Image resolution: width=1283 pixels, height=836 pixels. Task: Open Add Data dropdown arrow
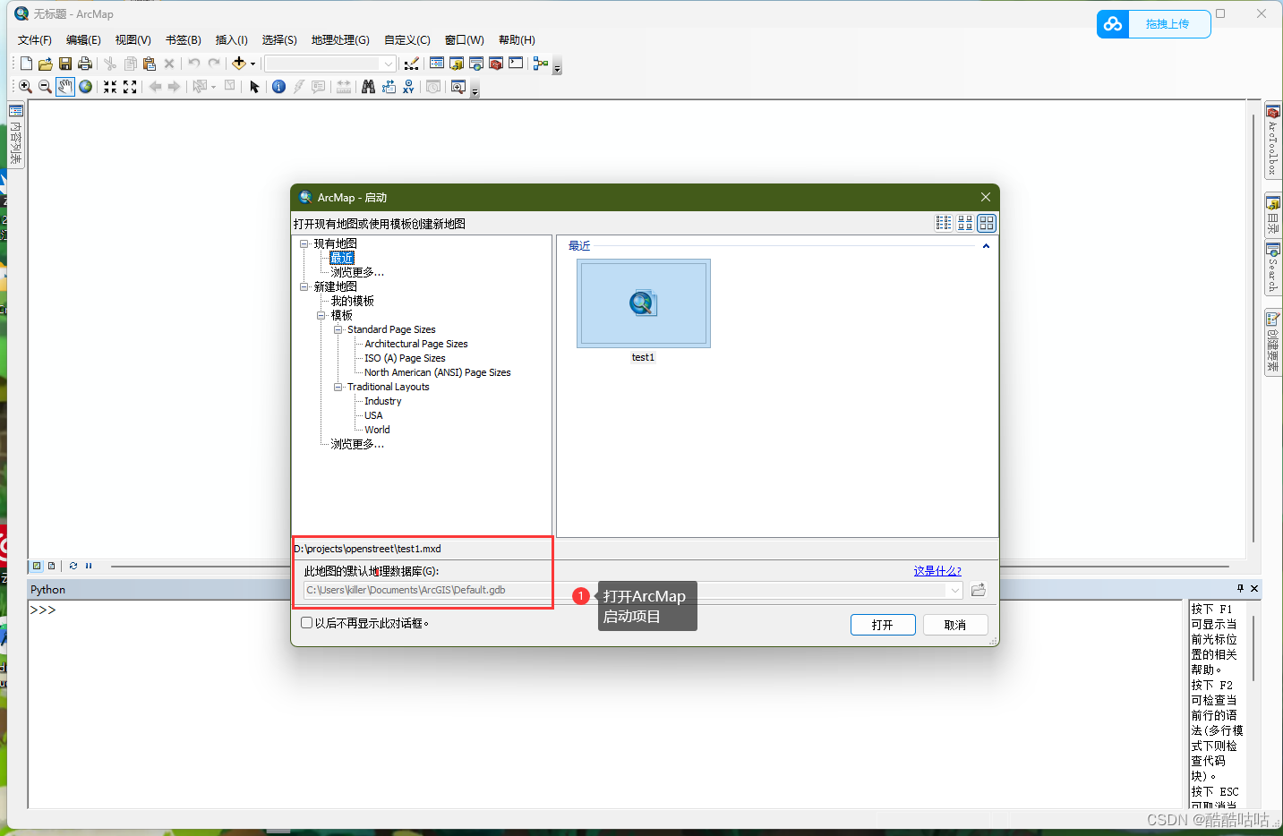(252, 64)
